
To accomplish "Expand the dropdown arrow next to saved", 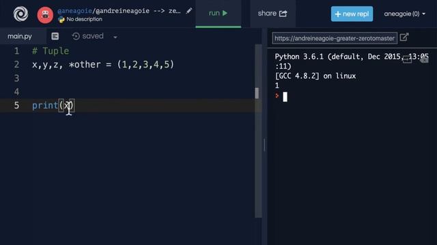I will (x=115, y=37).
